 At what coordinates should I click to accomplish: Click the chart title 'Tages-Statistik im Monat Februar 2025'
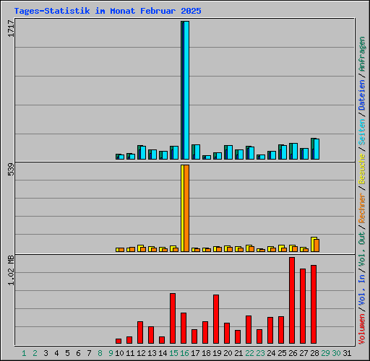click(108, 11)
